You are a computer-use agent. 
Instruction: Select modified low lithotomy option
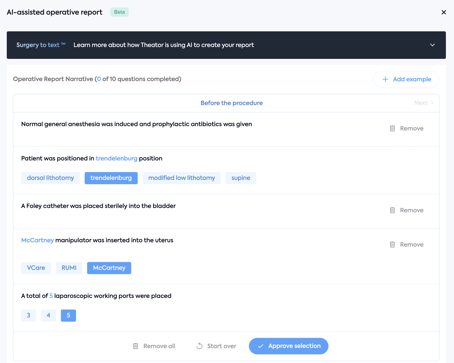click(182, 178)
